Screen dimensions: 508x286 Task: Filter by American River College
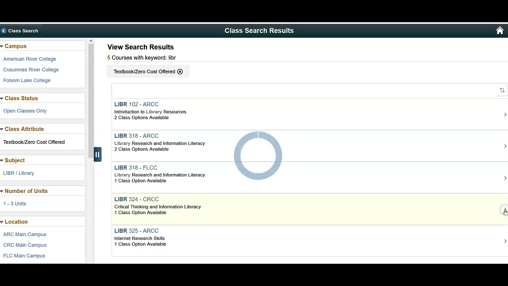pos(29,59)
